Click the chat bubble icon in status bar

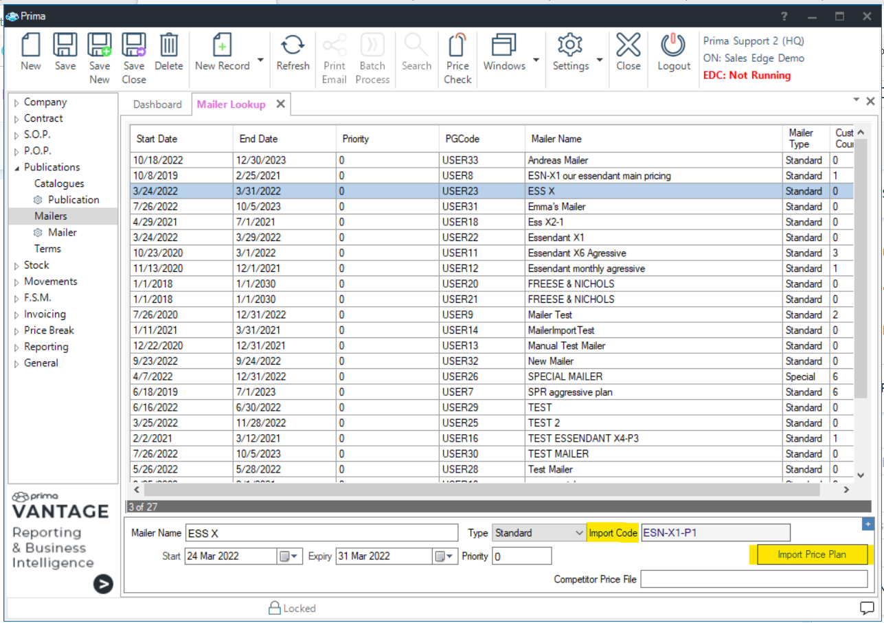tap(867, 608)
